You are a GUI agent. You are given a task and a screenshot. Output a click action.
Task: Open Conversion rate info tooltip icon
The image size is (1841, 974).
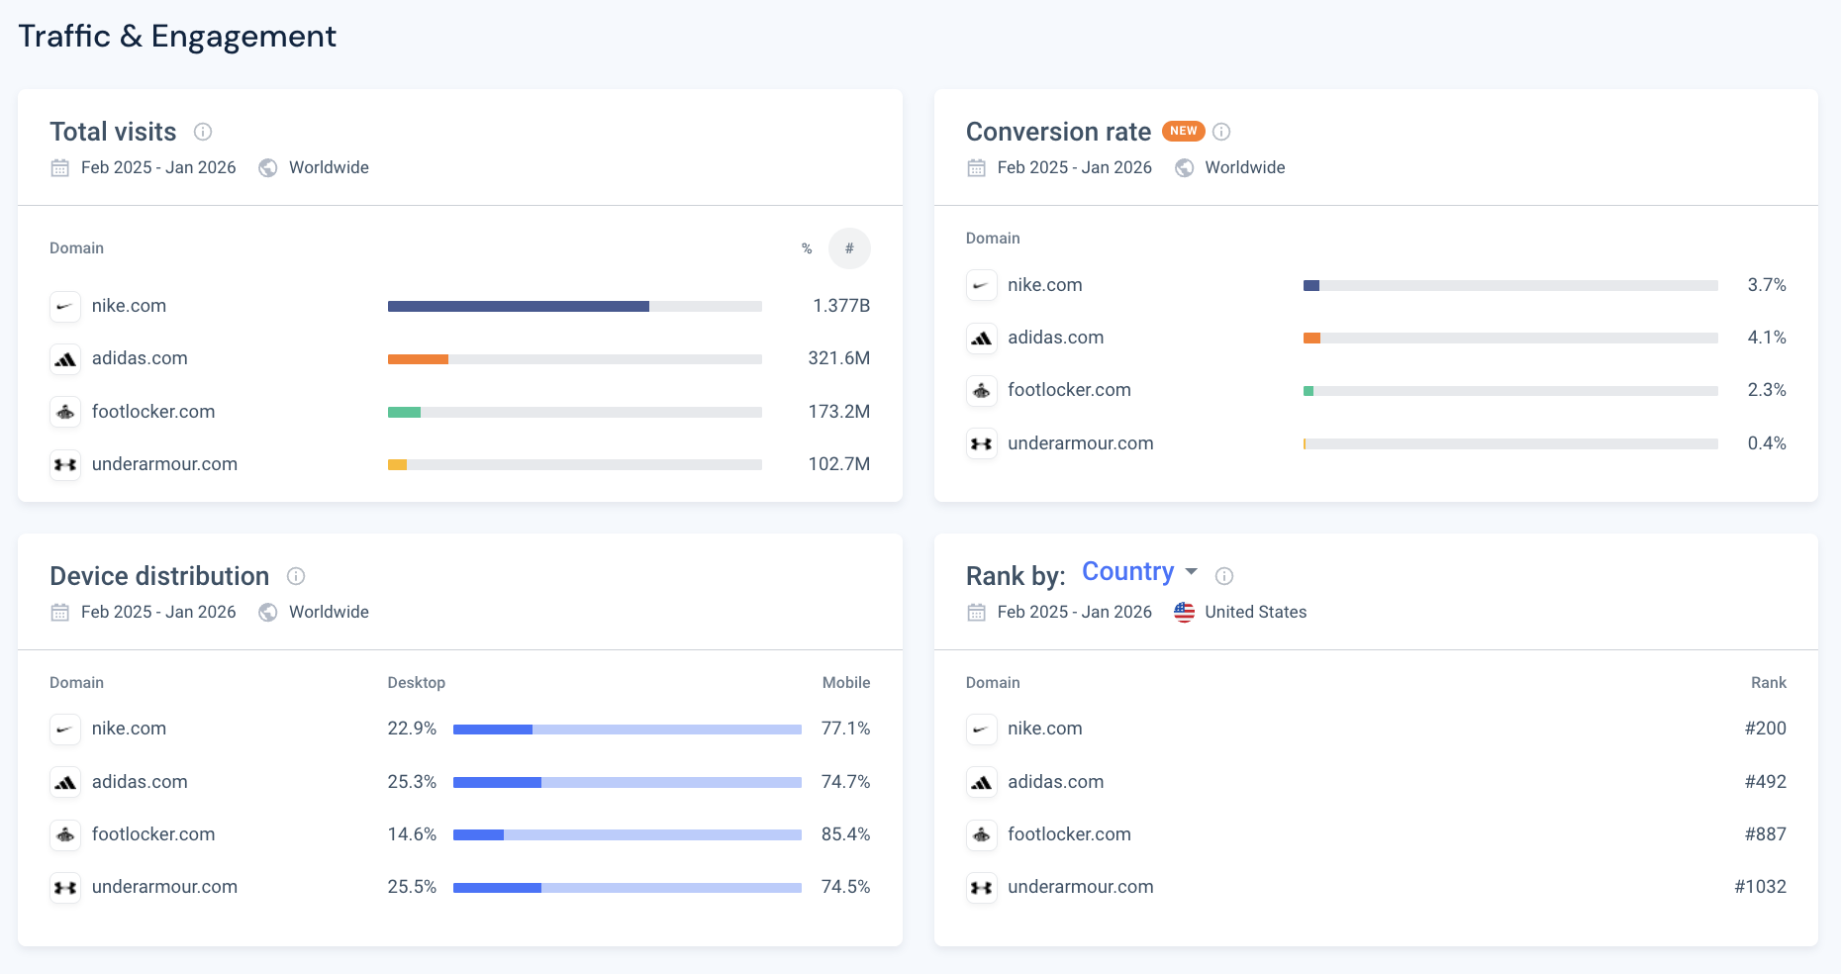click(x=1221, y=132)
